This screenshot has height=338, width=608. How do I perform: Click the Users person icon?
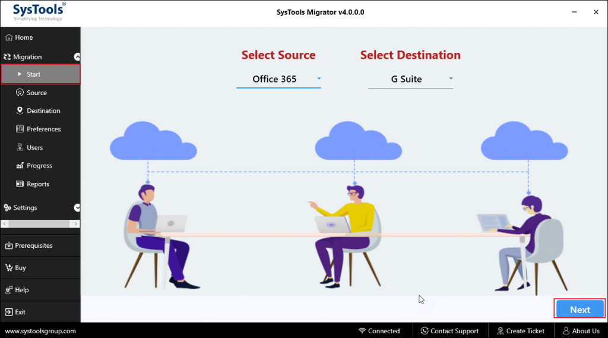pyautogui.click(x=20, y=147)
